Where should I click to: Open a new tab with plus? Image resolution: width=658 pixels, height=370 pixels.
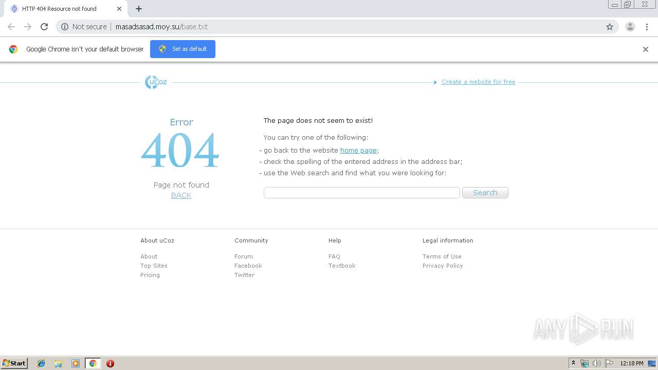pos(139,9)
